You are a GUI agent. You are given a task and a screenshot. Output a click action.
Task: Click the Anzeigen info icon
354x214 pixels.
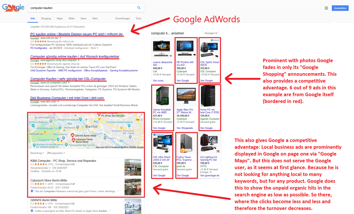click(x=216, y=33)
